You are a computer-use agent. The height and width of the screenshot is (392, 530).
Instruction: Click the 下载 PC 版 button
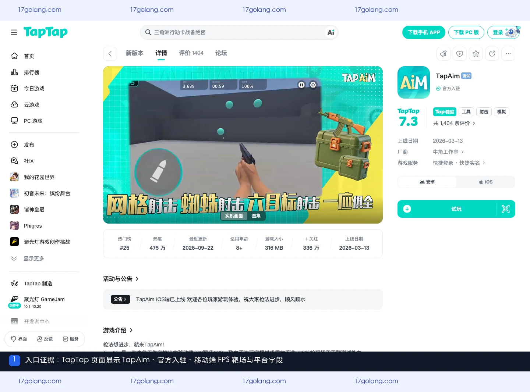click(x=466, y=32)
